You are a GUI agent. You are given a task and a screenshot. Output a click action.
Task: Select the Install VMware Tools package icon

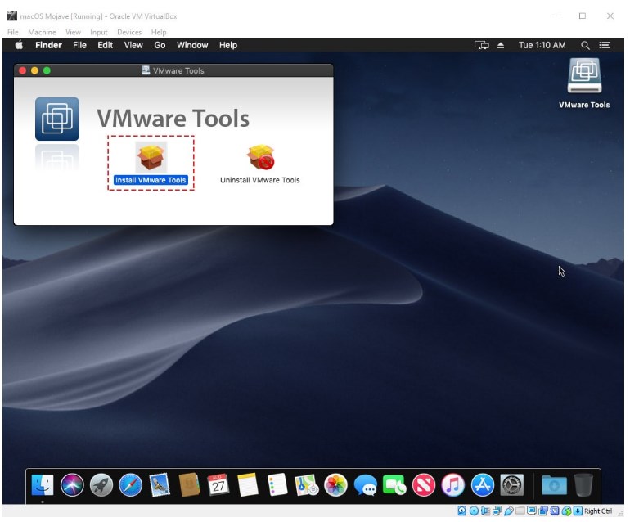(x=151, y=157)
